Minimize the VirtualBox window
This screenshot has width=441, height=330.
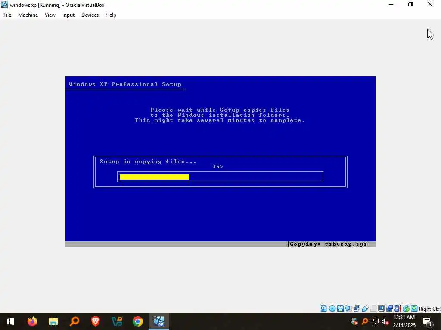coord(391,5)
